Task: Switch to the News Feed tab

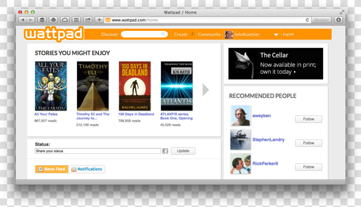Action: pos(52,169)
